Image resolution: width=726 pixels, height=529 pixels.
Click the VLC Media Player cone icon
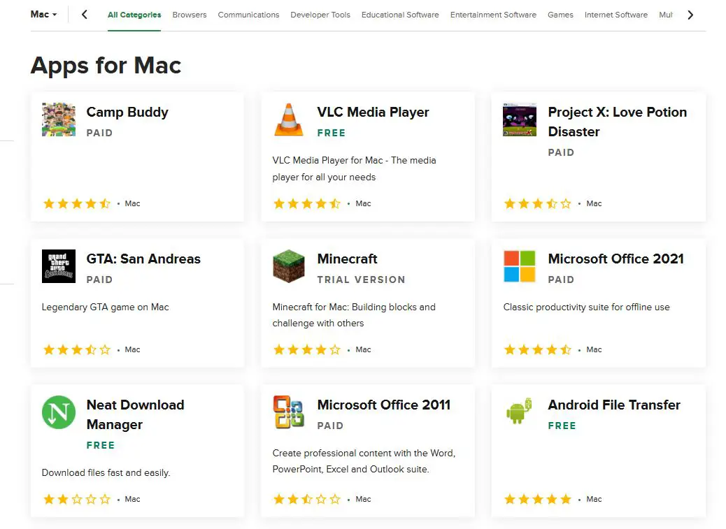[x=289, y=119]
